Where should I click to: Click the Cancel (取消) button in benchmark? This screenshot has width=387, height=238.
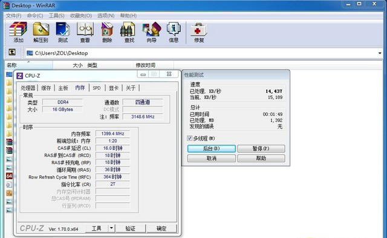[x=212, y=158]
